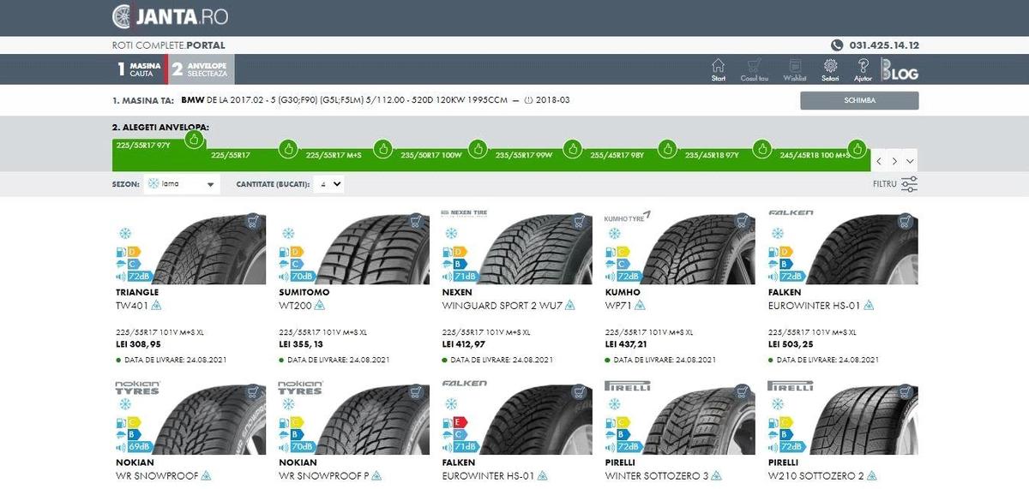Viewport: 1029px width, 489px height.
Task: Click price LEI 355,13
Action: 301,344
